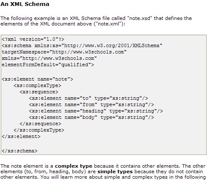Click the xmlns w3schools.com line
The width and height of the screenshot is (208, 180).
(x=49, y=58)
